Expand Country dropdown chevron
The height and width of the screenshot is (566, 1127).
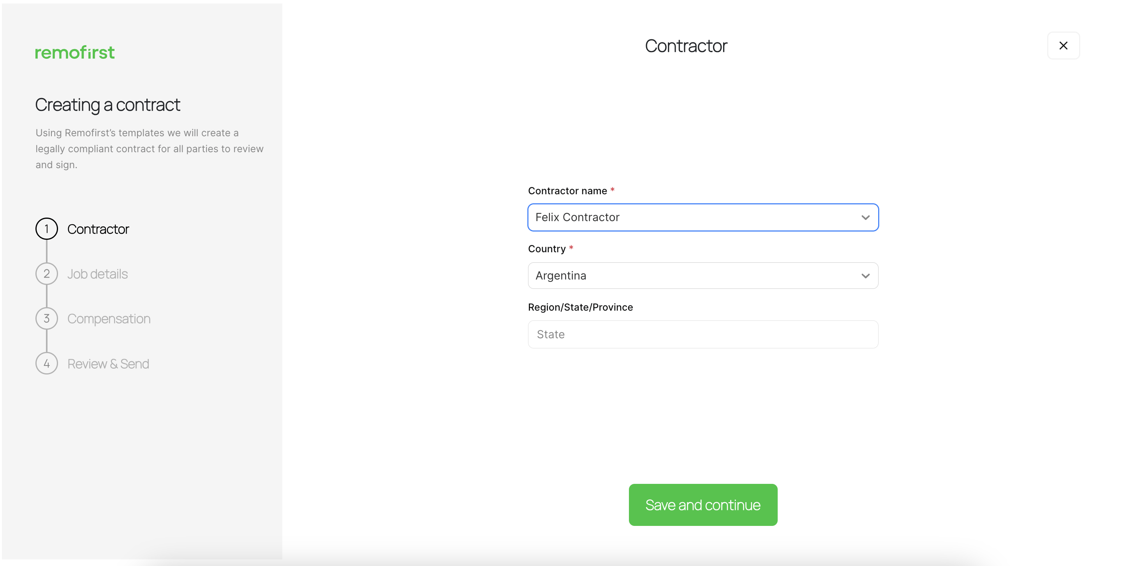[x=865, y=276]
